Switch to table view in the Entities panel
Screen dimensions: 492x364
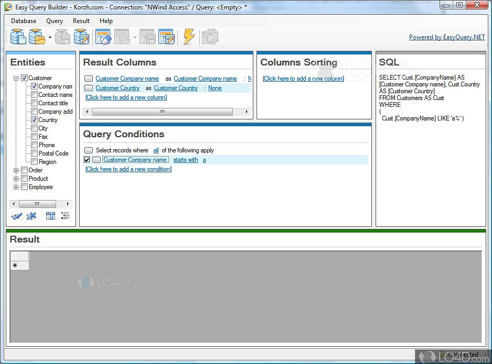click(50, 215)
